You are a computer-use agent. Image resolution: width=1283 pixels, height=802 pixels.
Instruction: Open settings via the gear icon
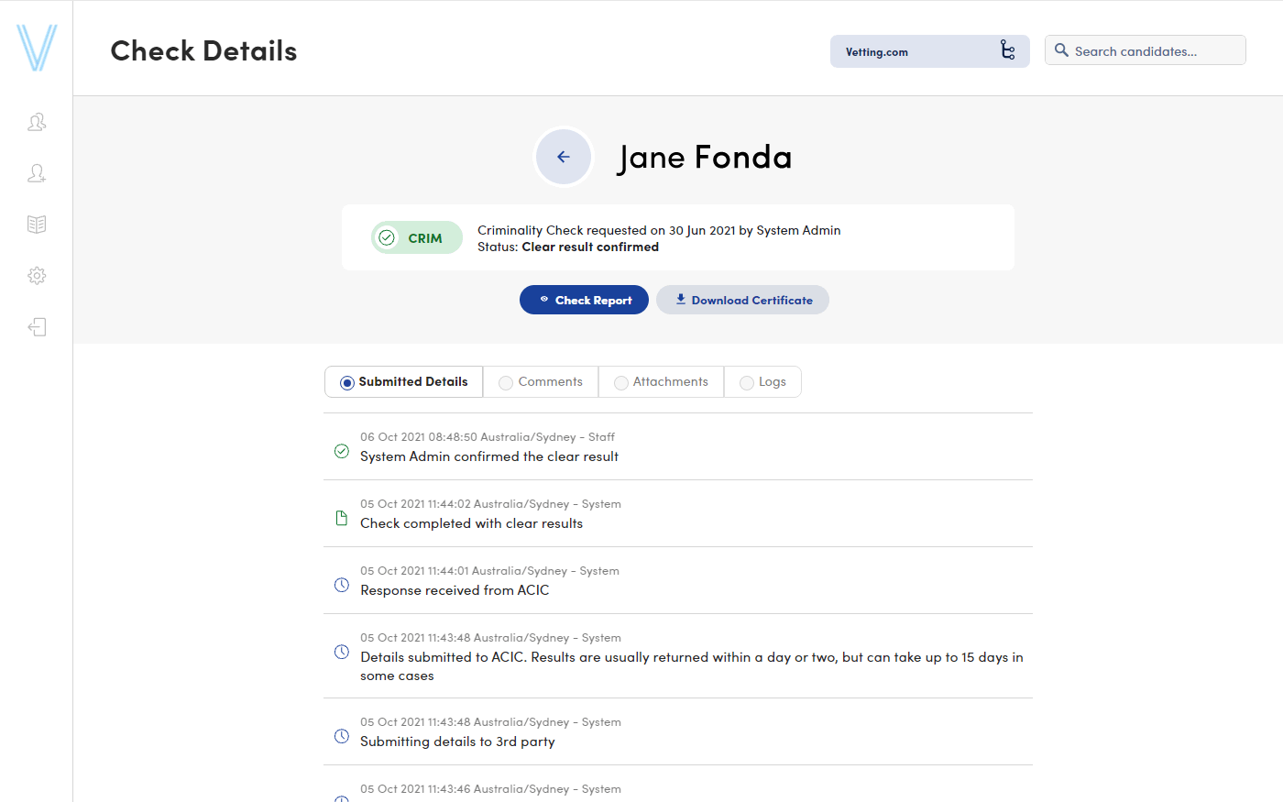point(37,275)
